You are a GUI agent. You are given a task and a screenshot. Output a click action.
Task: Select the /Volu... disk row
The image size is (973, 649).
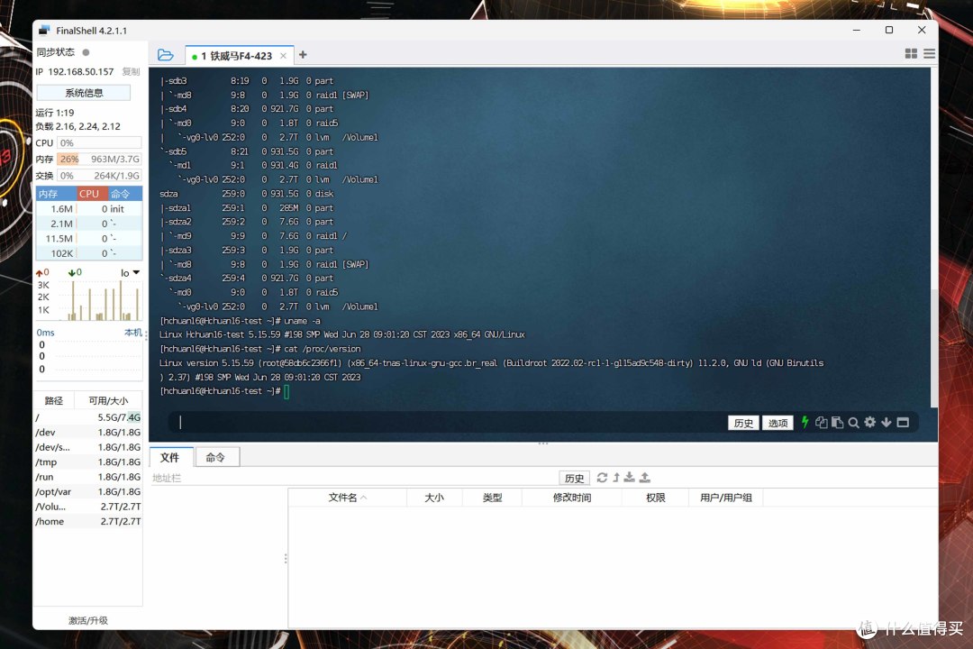87,507
